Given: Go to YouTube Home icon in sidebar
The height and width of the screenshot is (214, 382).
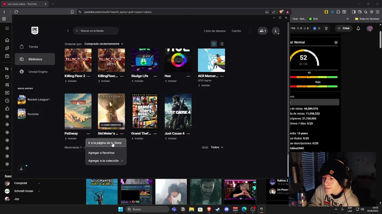Looking at the screenshot, I should [7, 40].
